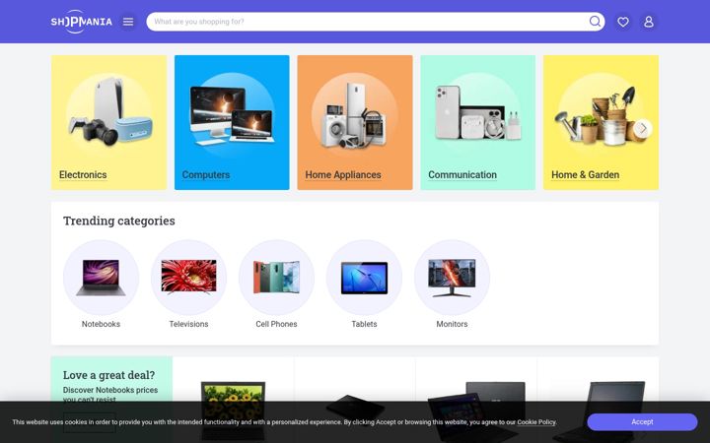Open the Communication category card
The image size is (710, 443).
477,122
